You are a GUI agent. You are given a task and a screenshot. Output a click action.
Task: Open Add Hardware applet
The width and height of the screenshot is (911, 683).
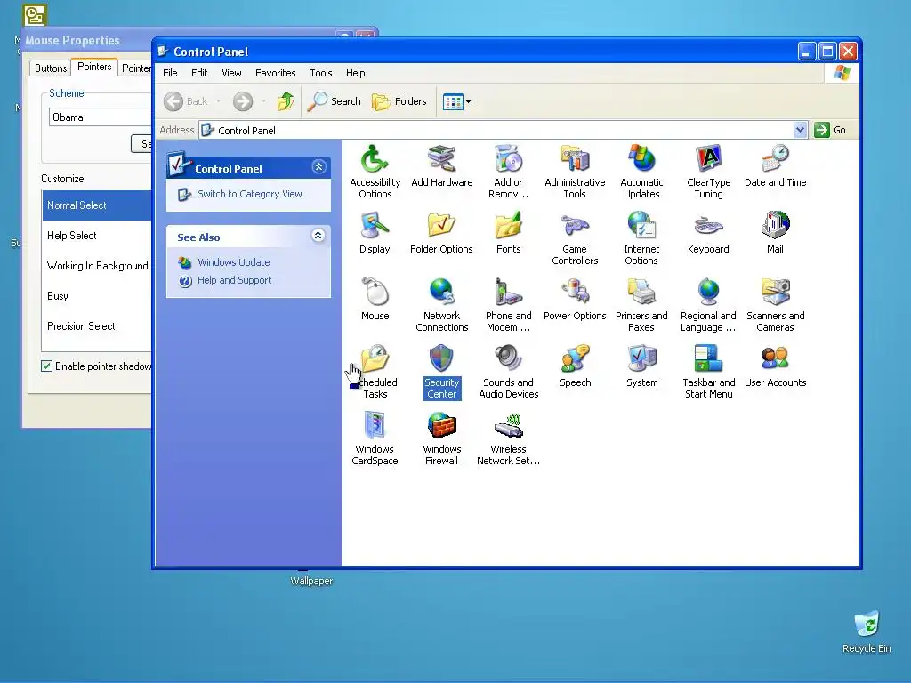(441, 166)
